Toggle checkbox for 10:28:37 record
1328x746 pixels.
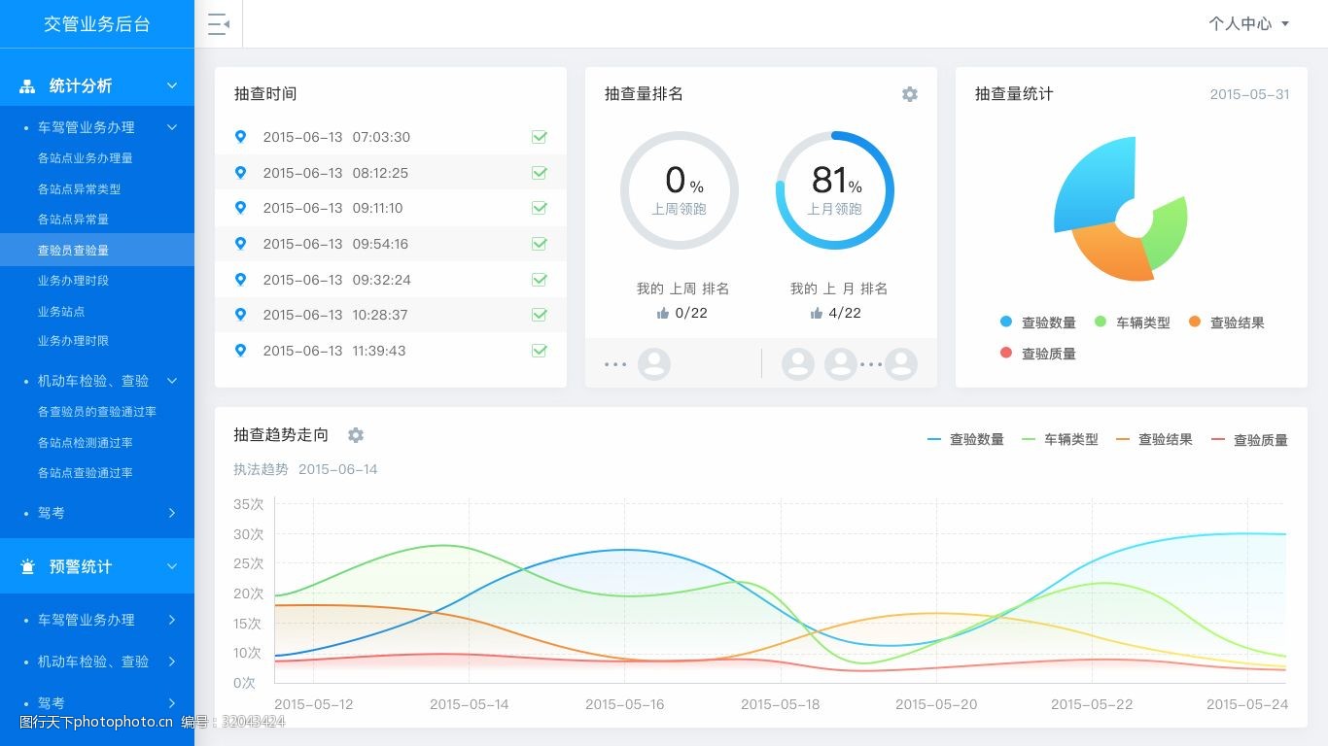click(x=540, y=315)
